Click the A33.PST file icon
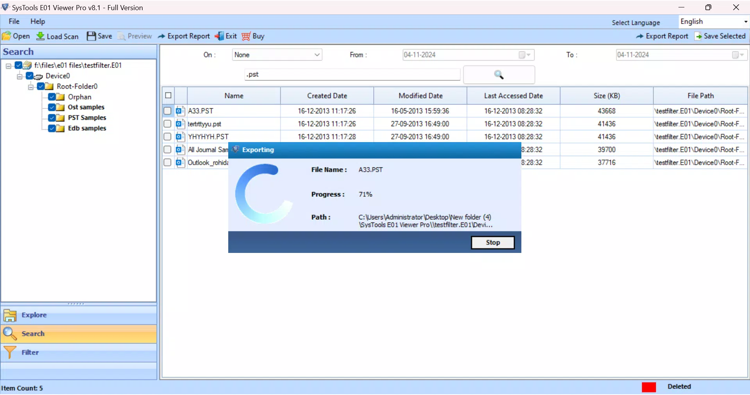Screen dimensions: 750x395 click(x=180, y=111)
